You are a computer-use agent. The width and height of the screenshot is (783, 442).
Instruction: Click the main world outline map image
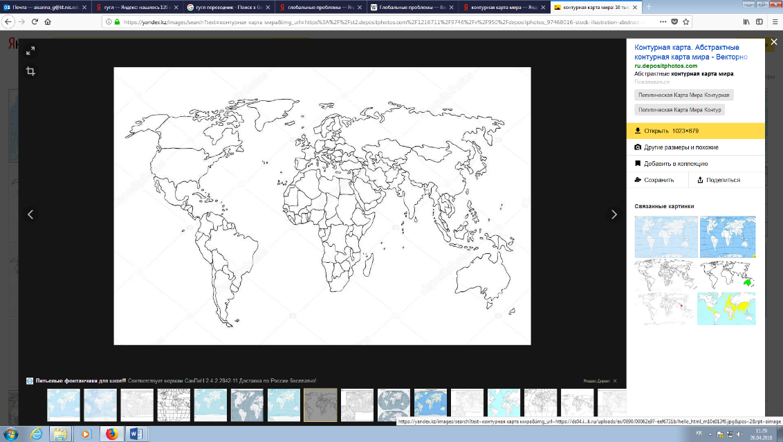322,205
